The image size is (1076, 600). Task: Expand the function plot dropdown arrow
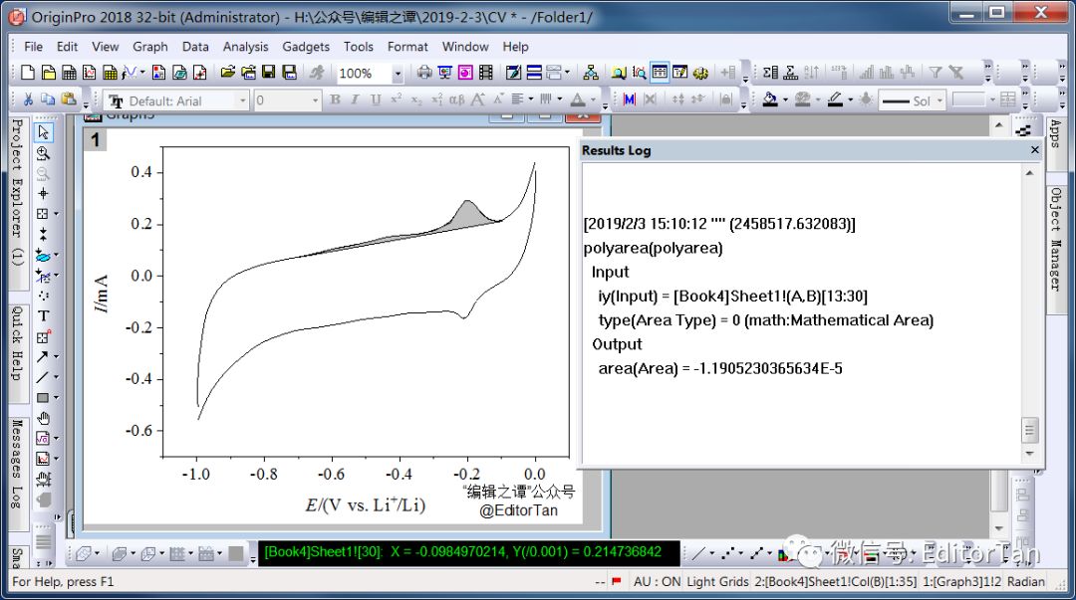click(142, 73)
